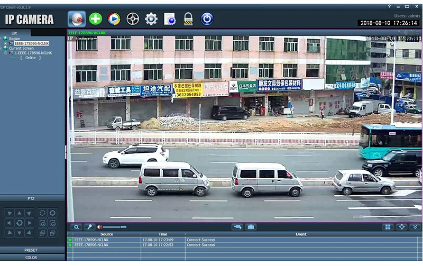
Task: Open the log document icon
Action: tap(170, 19)
